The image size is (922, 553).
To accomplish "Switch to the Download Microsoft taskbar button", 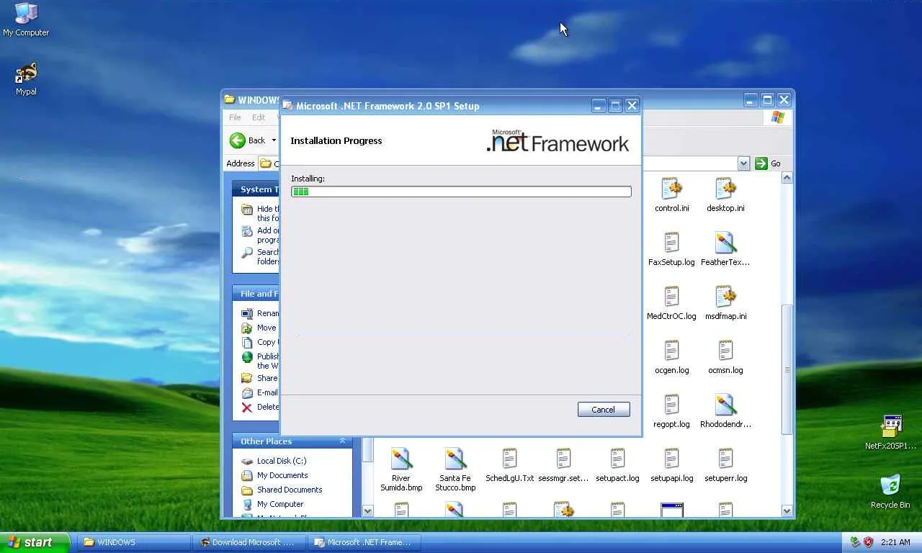I will tap(249, 542).
